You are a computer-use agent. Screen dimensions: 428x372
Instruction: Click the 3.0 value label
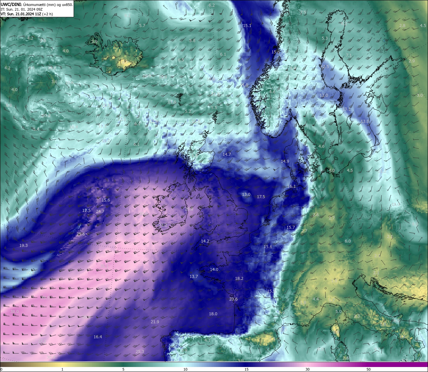(420, 95)
